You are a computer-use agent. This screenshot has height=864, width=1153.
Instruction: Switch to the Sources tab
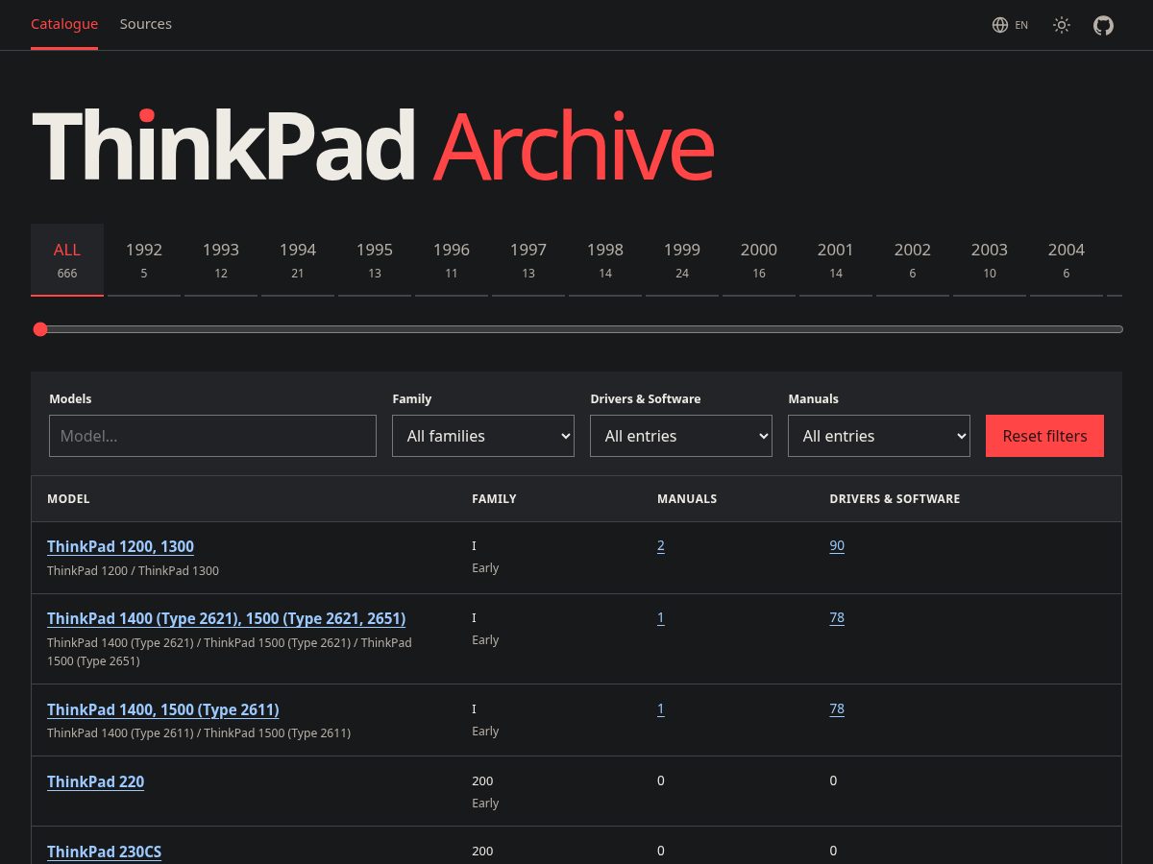coord(146,24)
